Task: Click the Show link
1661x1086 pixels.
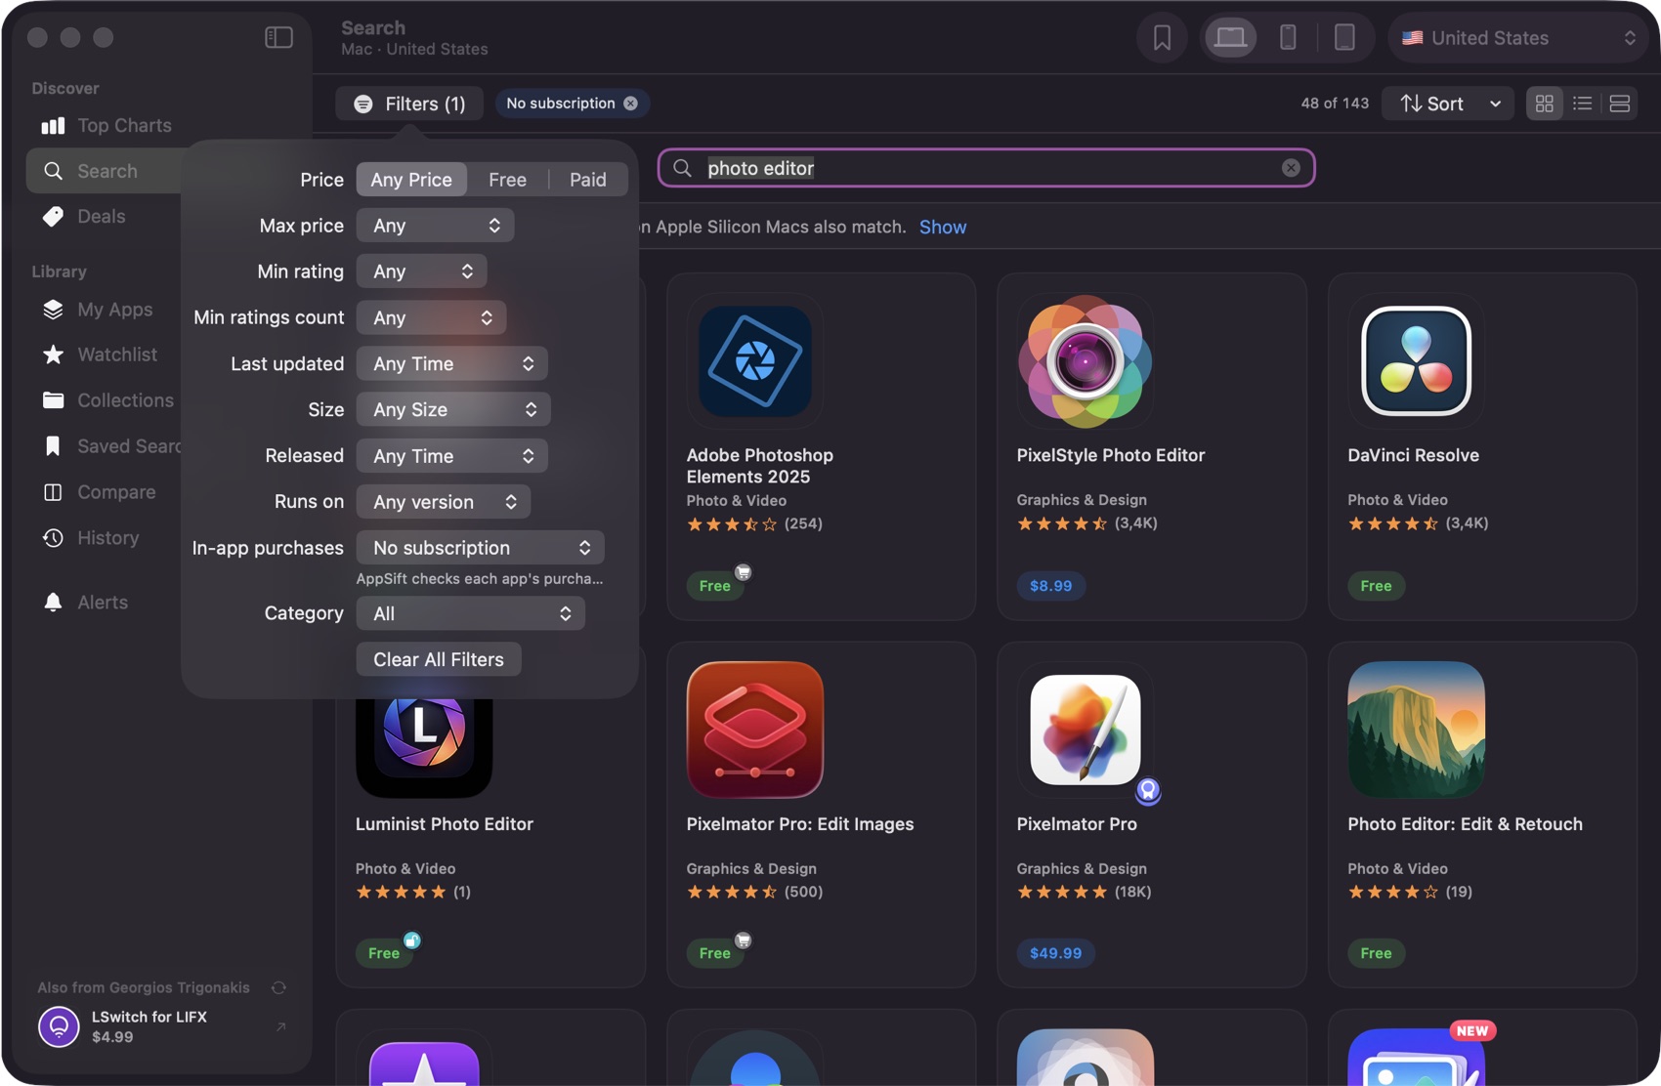Action: pyautogui.click(x=942, y=227)
